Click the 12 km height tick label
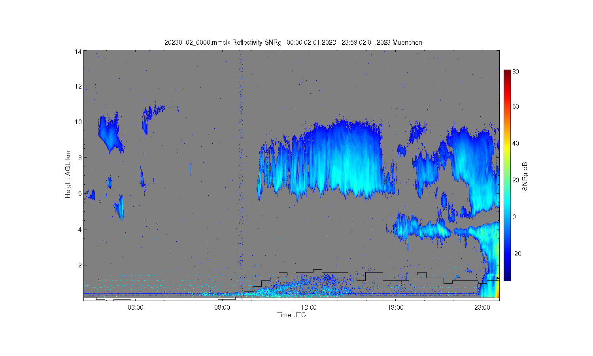Image resolution: width=593 pixels, height=356 pixels. 79,86
